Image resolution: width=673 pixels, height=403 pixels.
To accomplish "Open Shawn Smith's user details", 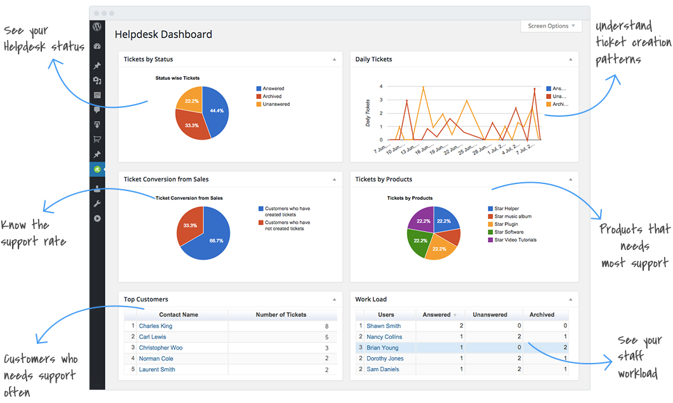I will pos(383,326).
